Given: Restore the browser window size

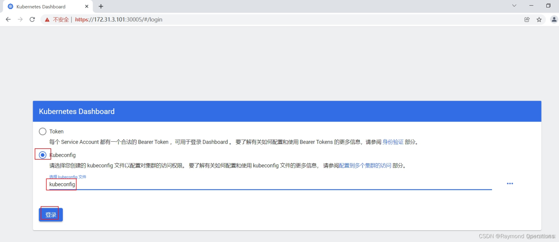Looking at the screenshot, I should (548, 6).
